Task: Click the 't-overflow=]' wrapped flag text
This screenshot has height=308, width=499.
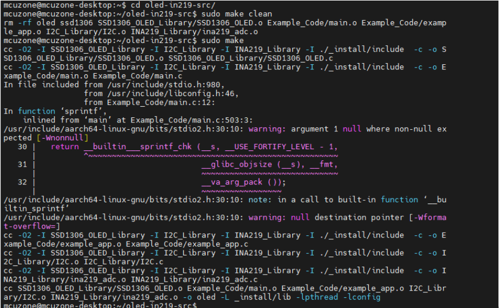Action: pyautogui.click(x=32, y=226)
